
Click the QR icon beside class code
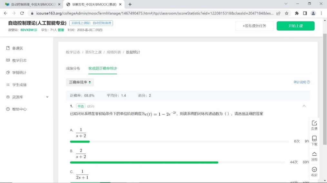click(x=36, y=30)
